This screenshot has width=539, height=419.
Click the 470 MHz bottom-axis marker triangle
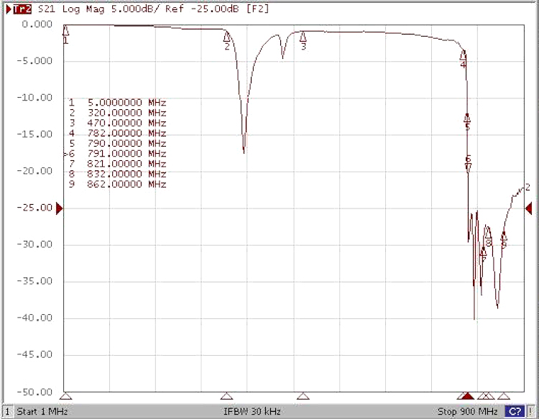303,396
